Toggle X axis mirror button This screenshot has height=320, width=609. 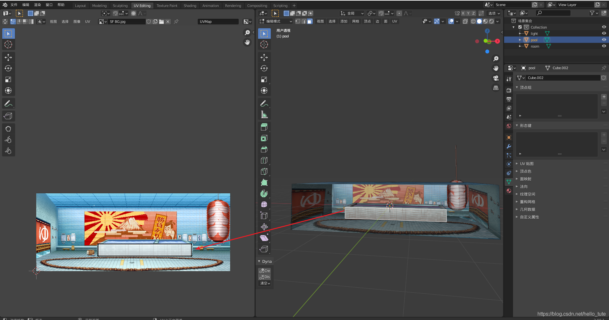(x=463, y=13)
